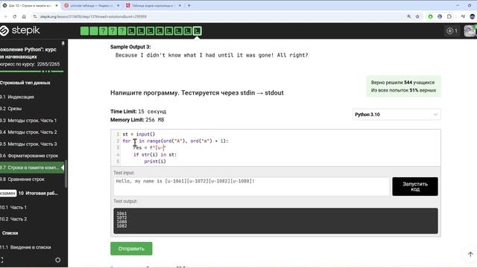This screenshot has width=477, height=268.
Task: Open the Python 3.10 language dropdown
Action: pyautogui.click(x=397, y=115)
